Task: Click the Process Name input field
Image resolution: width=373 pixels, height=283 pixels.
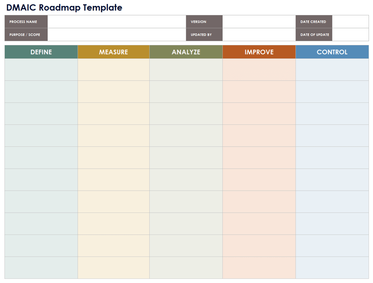Action: (x=117, y=22)
